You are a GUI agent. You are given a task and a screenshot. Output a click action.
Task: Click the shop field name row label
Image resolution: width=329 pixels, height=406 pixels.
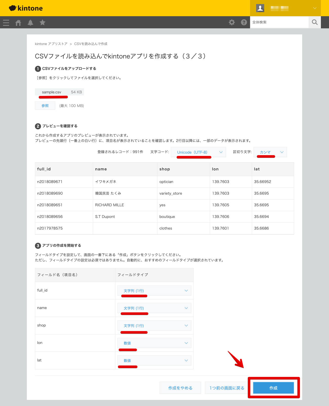pyautogui.click(x=42, y=325)
